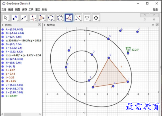Select the Point tool
The height and width of the screenshot is (116, 162).
tap(15, 18)
